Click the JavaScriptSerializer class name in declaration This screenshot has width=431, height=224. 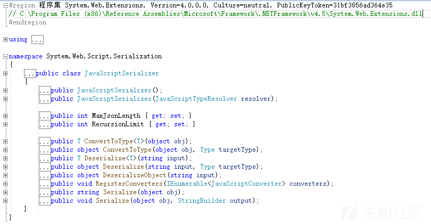click(x=121, y=73)
